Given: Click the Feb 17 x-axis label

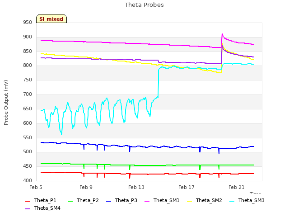Looking at the screenshot, I should coord(186,187).
